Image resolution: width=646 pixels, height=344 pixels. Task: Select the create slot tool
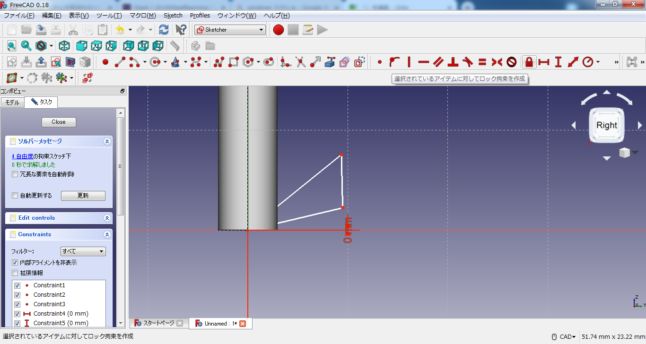(x=269, y=62)
